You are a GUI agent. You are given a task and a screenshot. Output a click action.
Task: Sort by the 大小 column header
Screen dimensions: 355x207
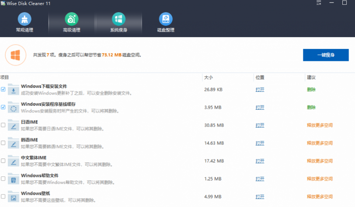[209, 77]
